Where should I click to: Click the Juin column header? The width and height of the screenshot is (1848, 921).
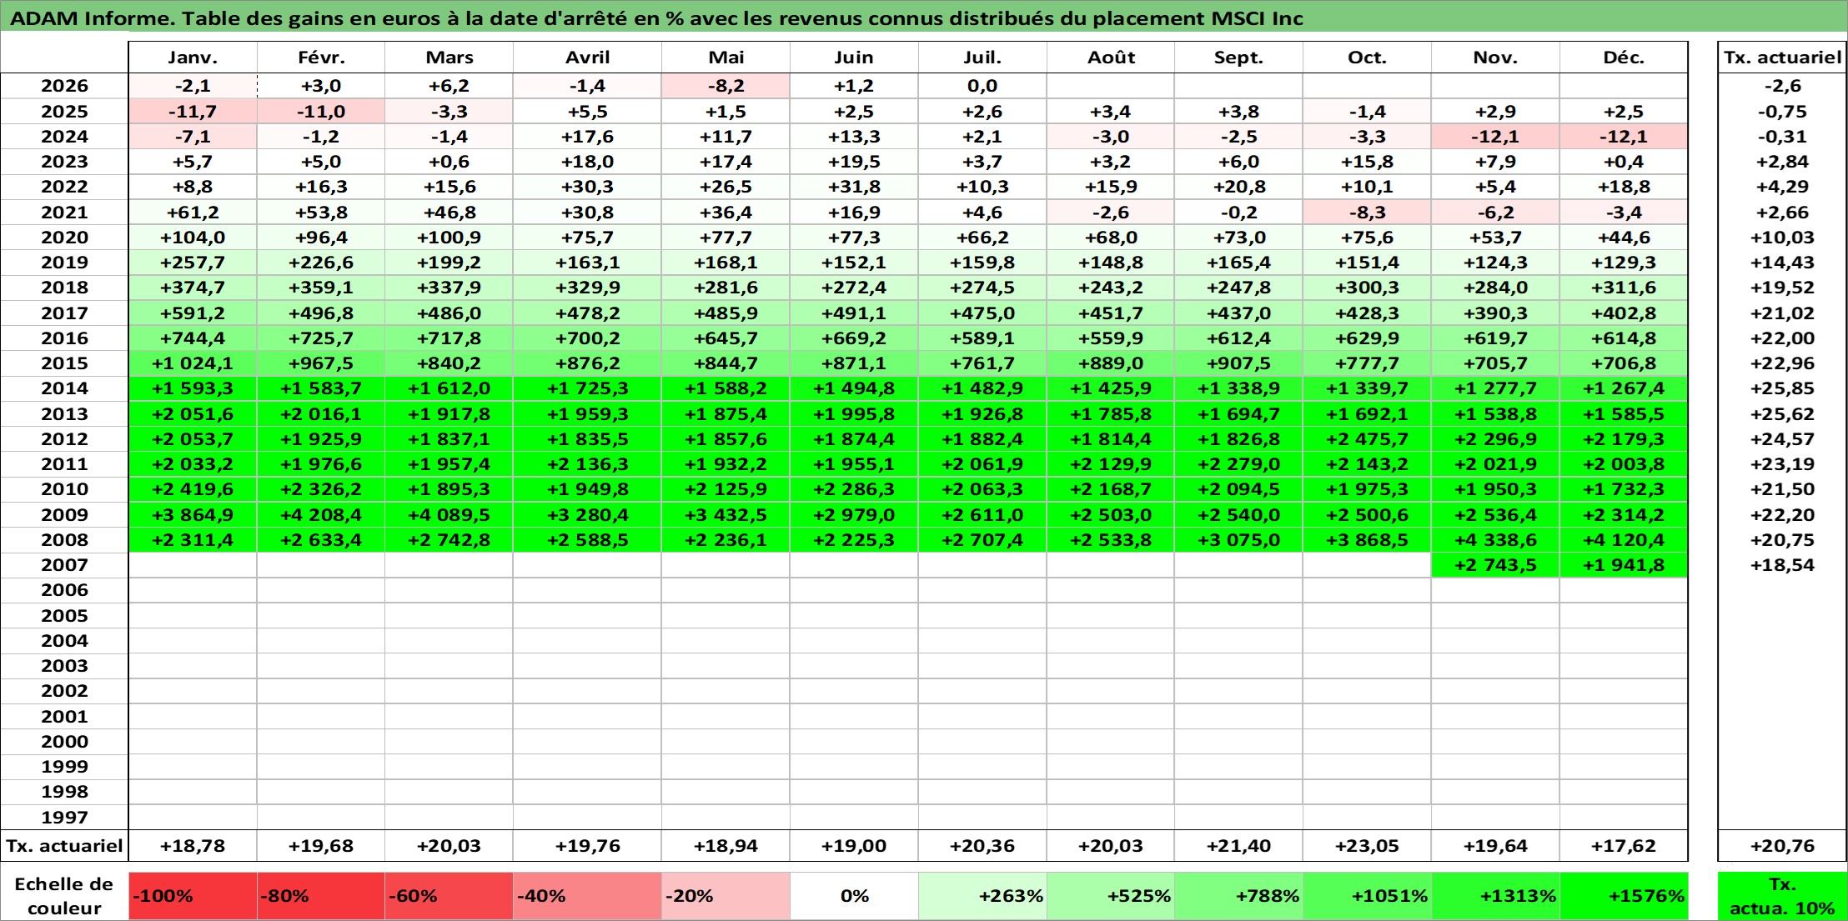pos(854,58)
